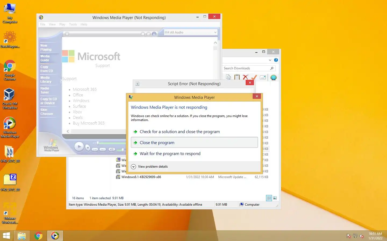This screenshot has height=241, width=387.
Task: Expand View problem details
Action: pos(149,167)
